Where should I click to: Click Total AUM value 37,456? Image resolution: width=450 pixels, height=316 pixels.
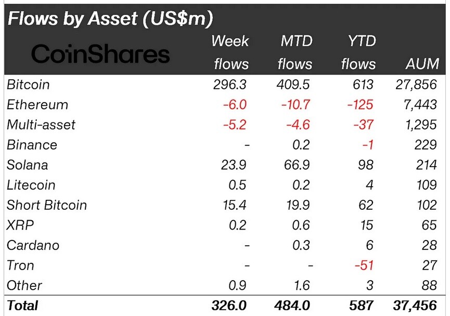pos(415,306)
